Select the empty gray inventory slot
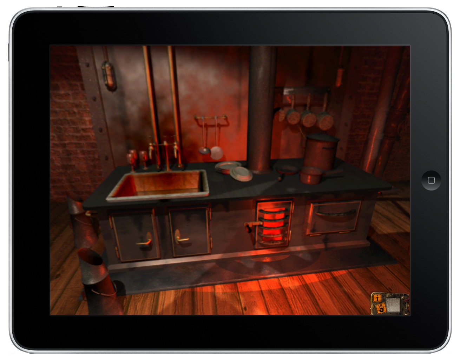This screenshot has height=360, width=460. click(x=393, y=305)
